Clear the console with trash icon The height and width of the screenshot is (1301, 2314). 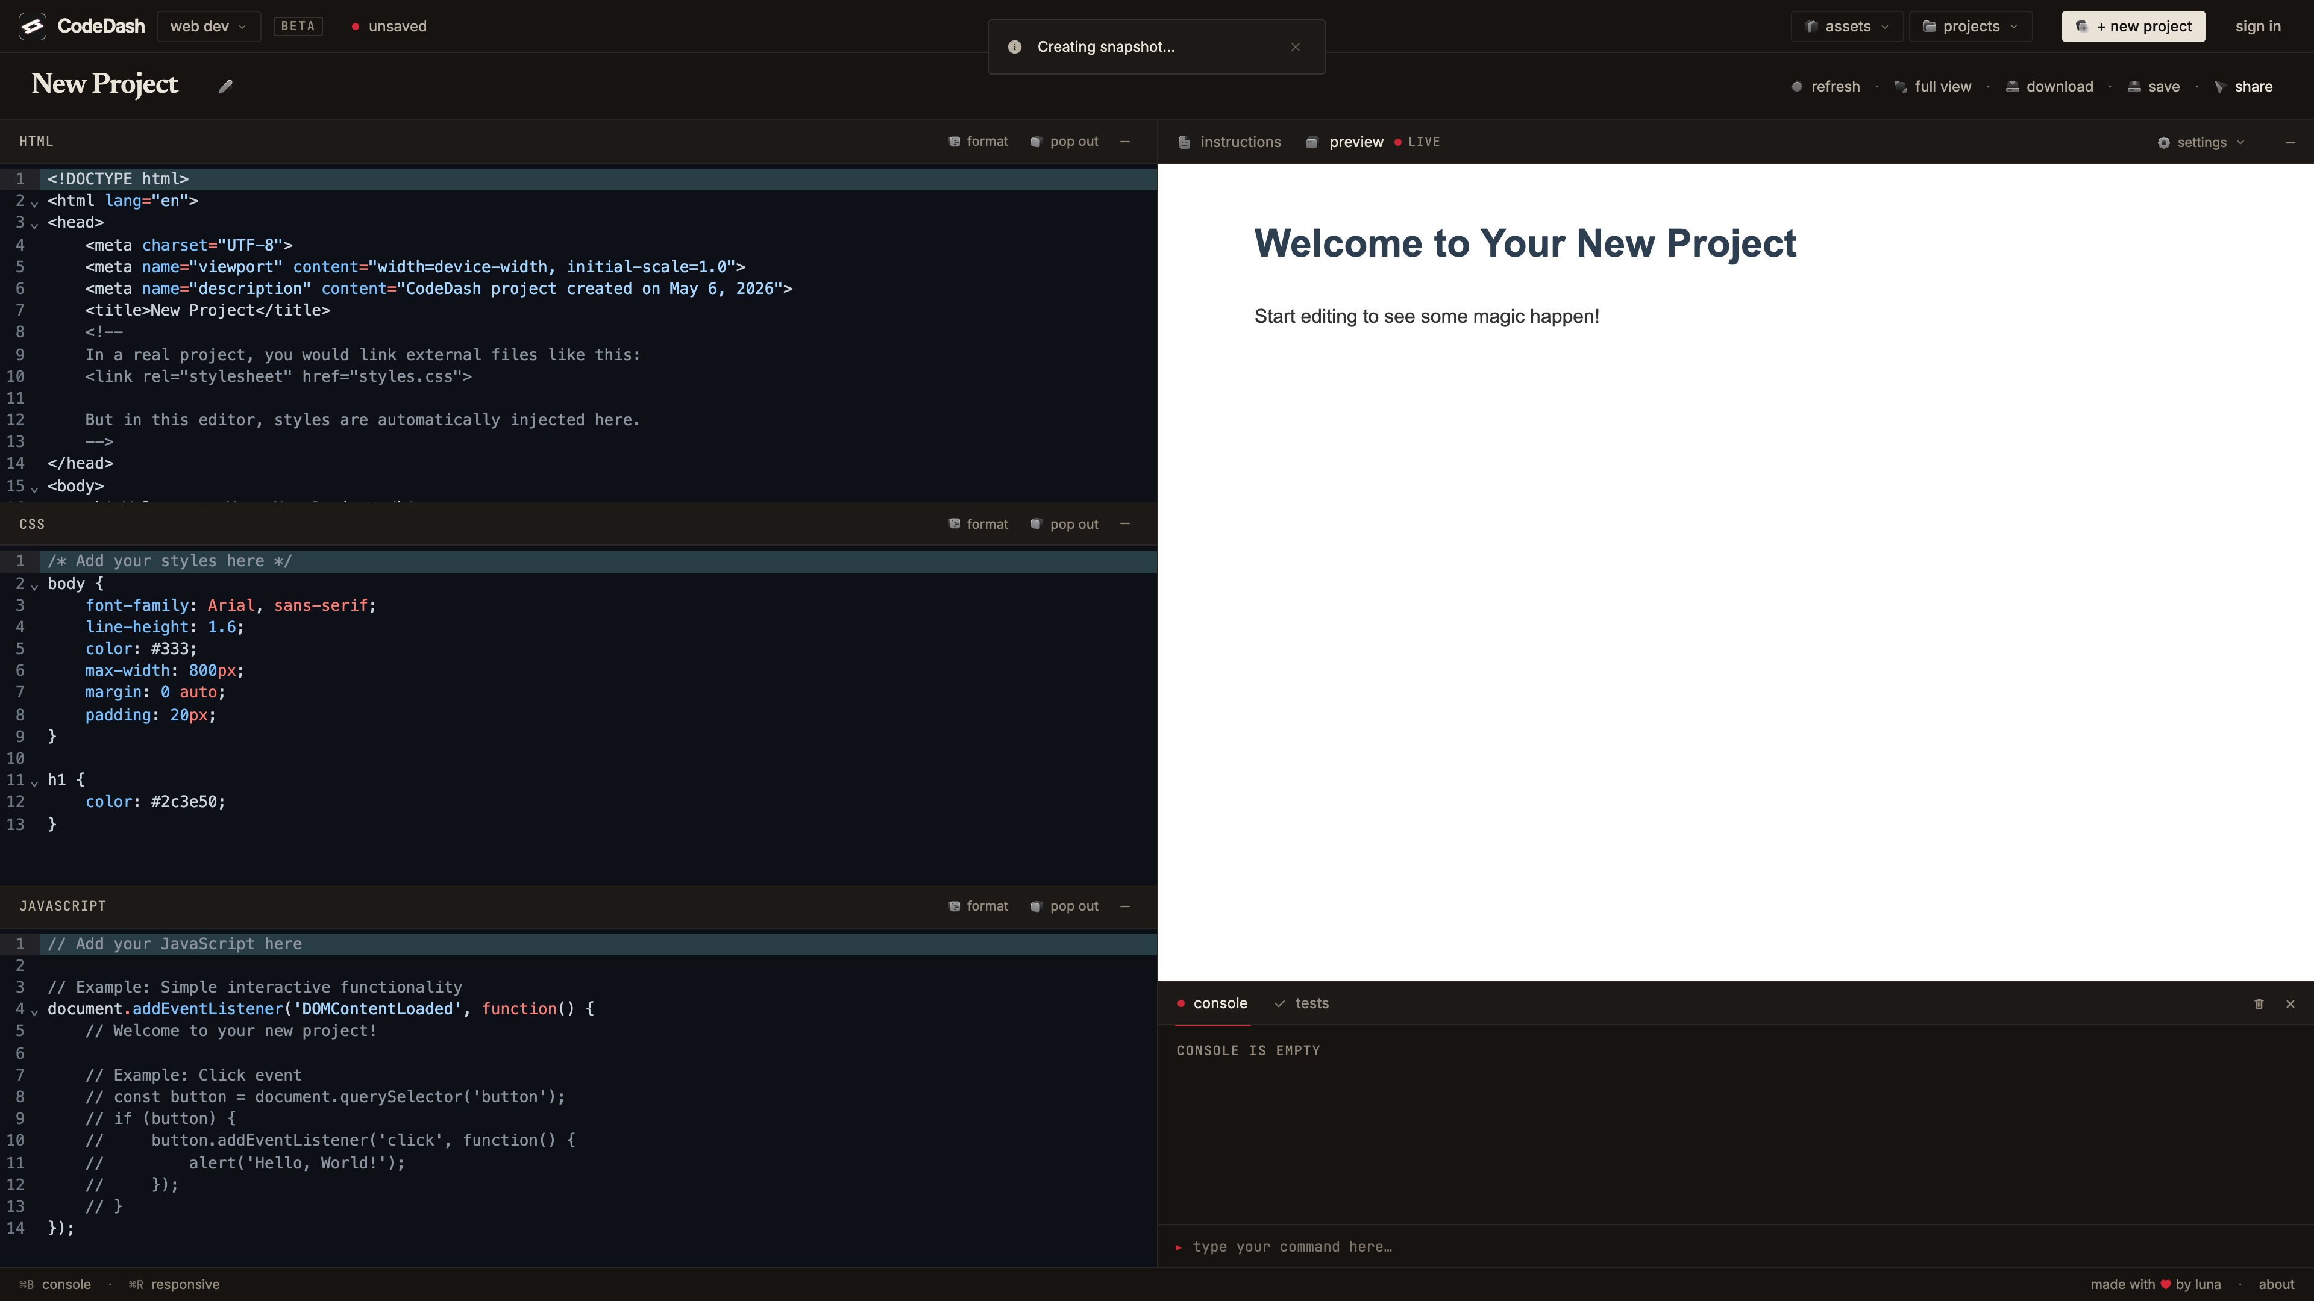(x=2259, y=1004)
